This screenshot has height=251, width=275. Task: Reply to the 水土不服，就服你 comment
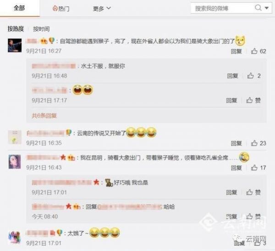pyautogui.click(x=232, y=76)
